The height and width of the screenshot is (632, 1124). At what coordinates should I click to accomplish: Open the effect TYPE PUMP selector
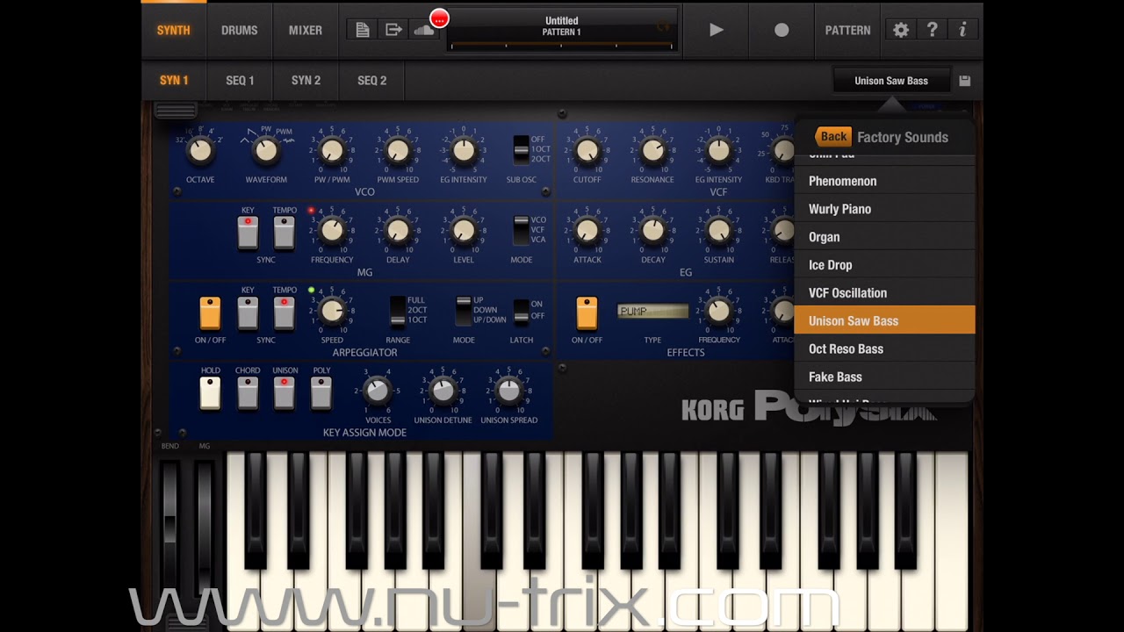(x=652, y=312)
